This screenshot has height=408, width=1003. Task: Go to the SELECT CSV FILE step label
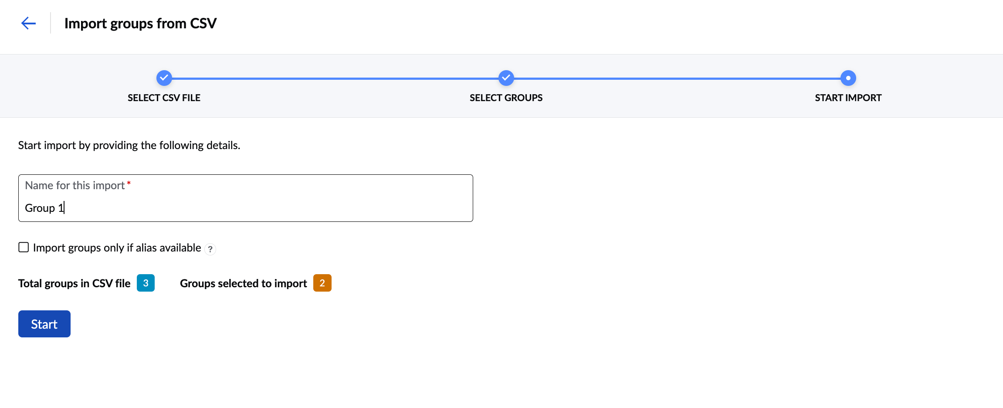[x=164, y=98]
